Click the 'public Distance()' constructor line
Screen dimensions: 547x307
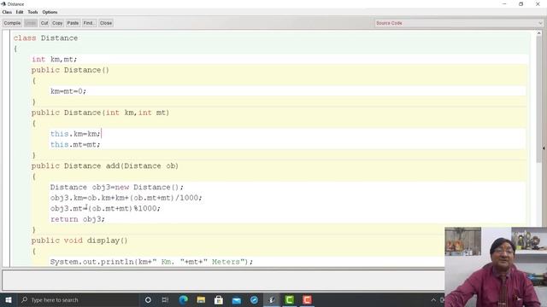[70, 70]
